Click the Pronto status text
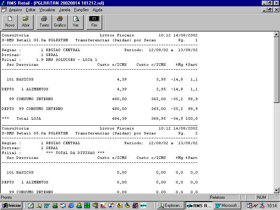The width and height of the screenshot is (280, 210). [x=6, y=197]
